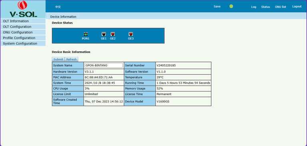Click device model value V1600GS
The image size is (307, 146).
pyautogui.click(x=163, y=101)
